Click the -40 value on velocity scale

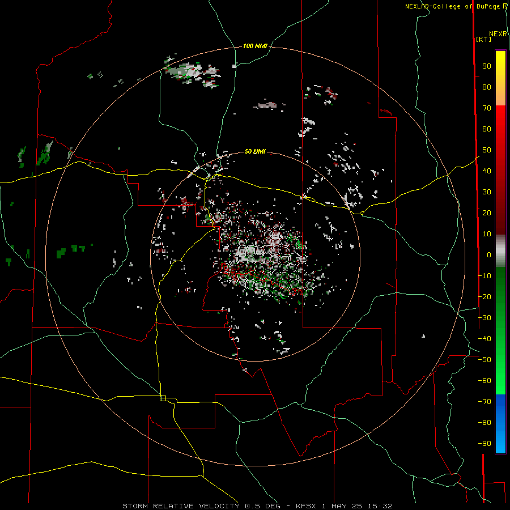pos(484,339)
